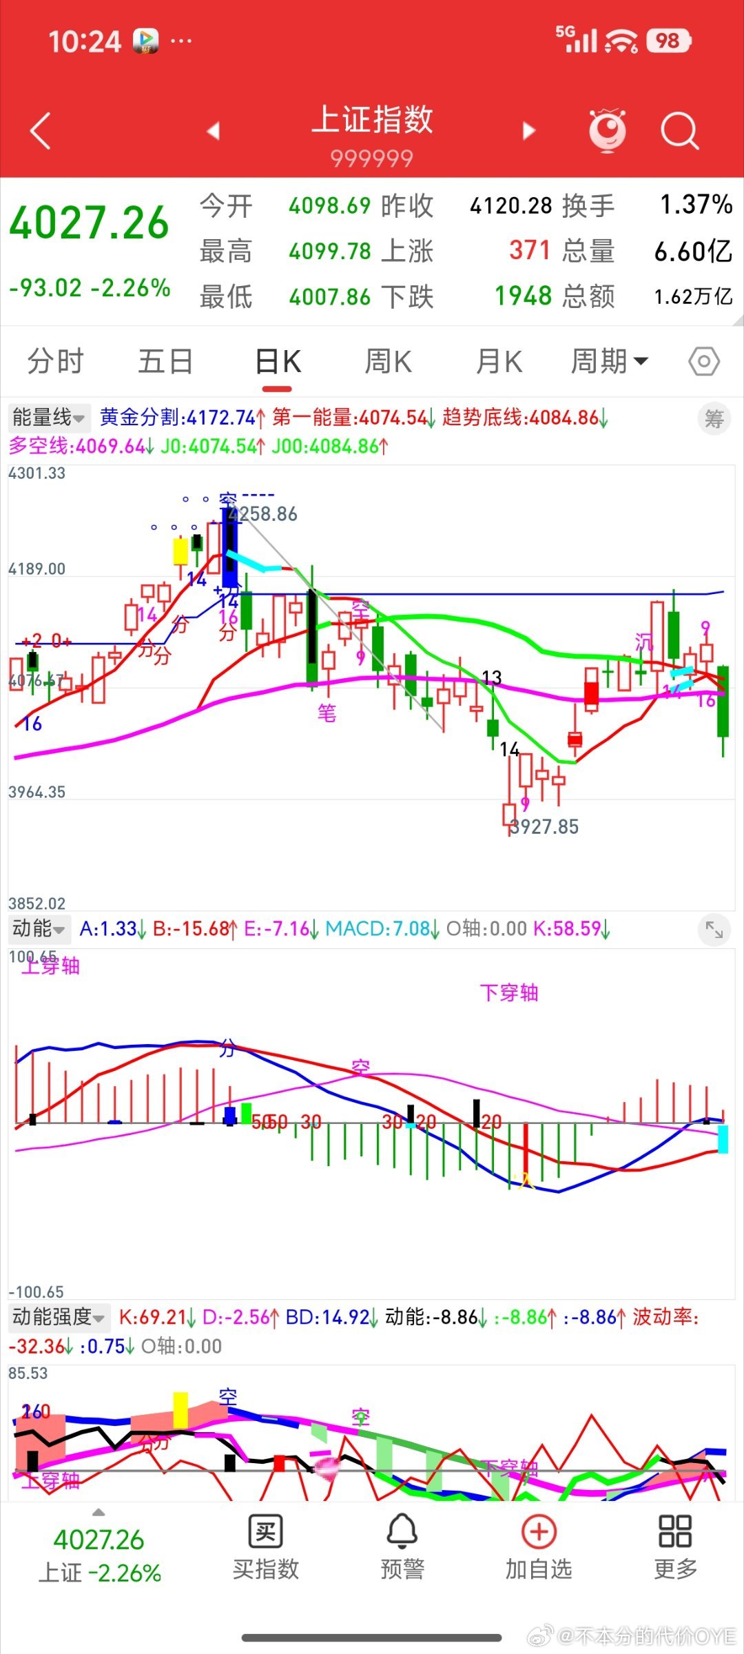Tap 下跌 count 1948
744x1654 pixels.
pyautogui.click(x=524, y=296)
